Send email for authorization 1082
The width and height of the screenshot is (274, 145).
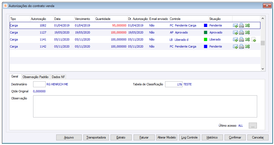pyautogui.click(x=235, y=26)
